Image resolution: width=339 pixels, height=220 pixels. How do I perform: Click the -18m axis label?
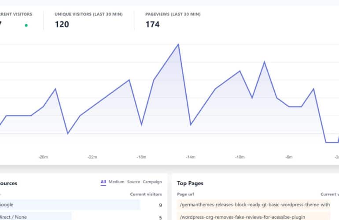click(141, 157)
